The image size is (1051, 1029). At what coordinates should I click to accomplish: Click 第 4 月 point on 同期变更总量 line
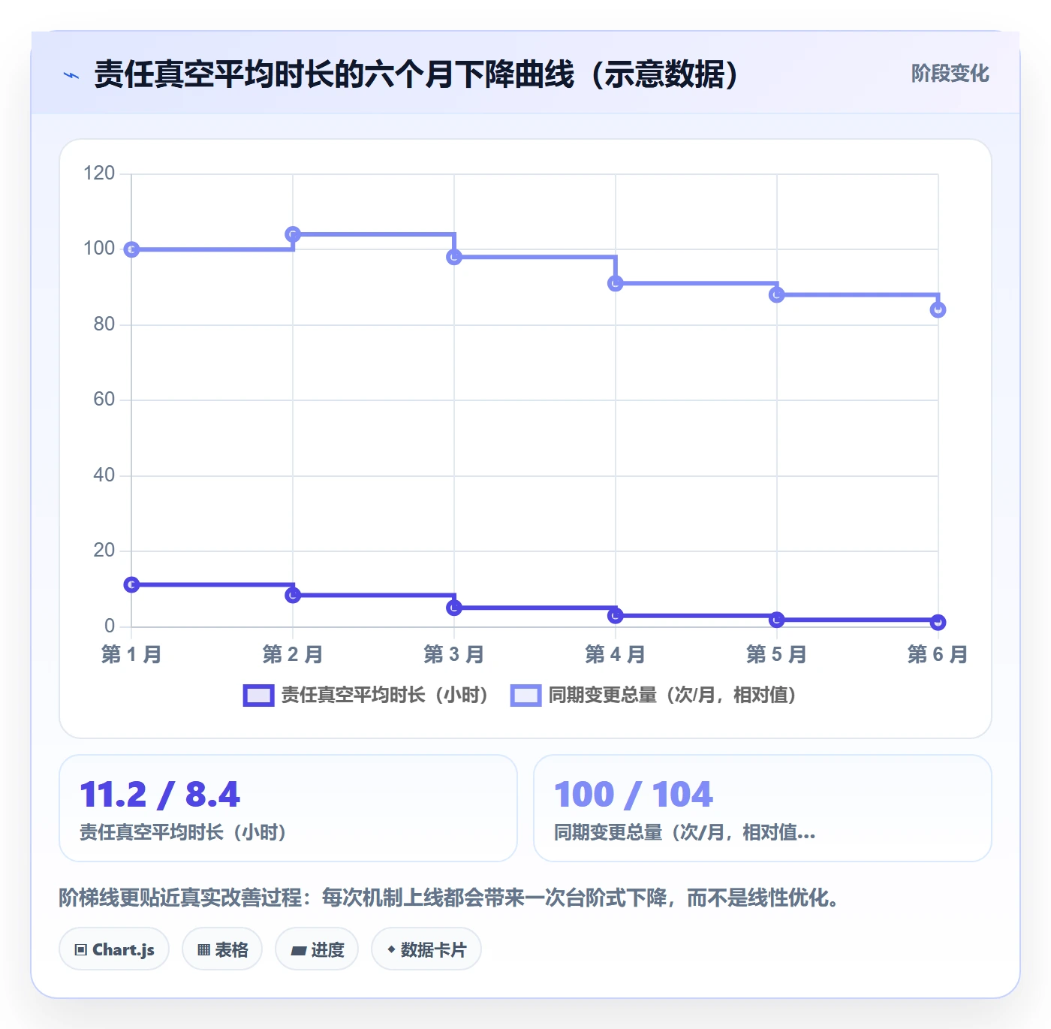point(616,283)
